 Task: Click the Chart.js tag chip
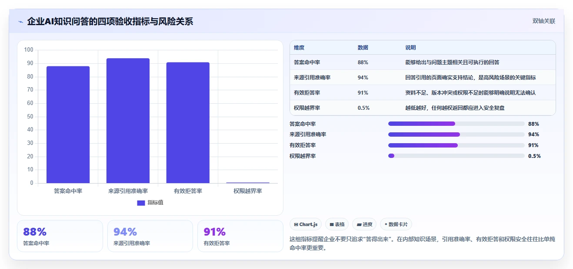[x=306, y=224]
